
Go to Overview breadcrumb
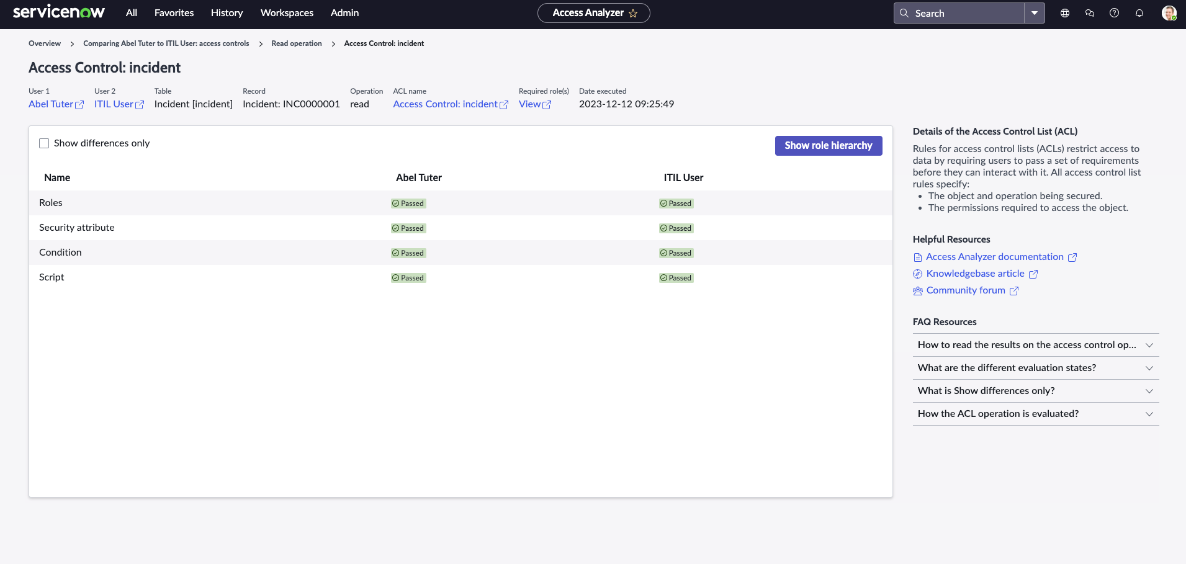45,43
